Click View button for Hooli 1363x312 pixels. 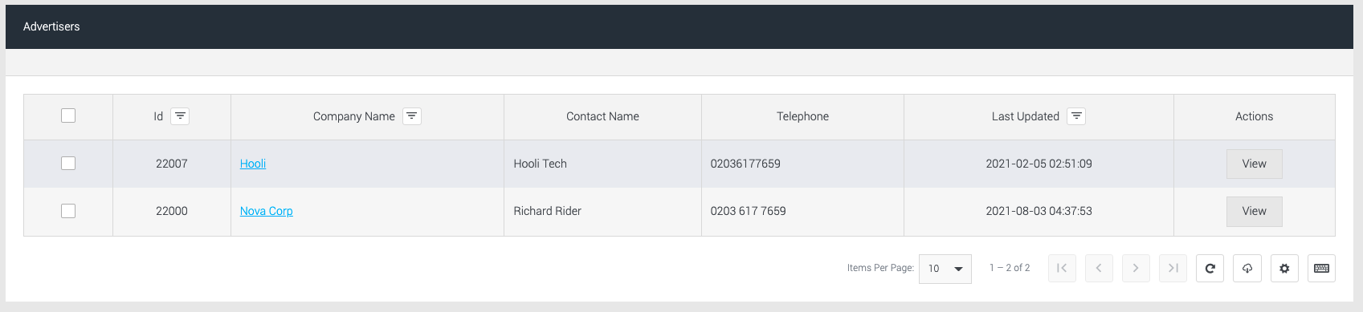coord(1254,164)
